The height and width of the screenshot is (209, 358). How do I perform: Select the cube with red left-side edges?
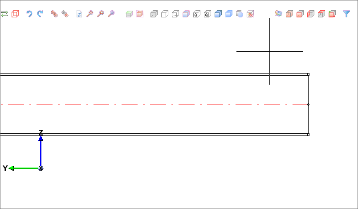(311, 14)
